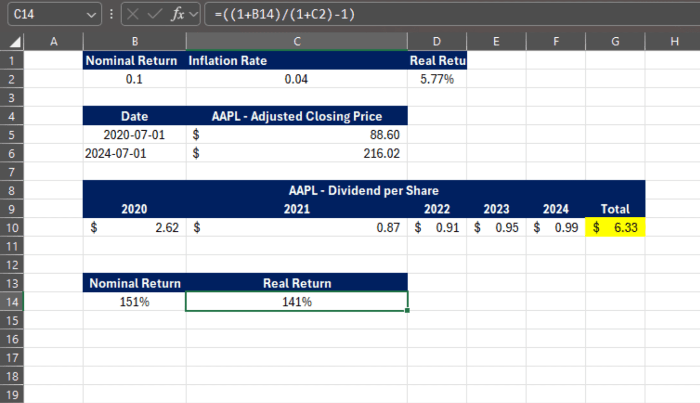700x403 pixels.
Task: Click the Inflation Rate value 0.04
Action: coord(297,79)
